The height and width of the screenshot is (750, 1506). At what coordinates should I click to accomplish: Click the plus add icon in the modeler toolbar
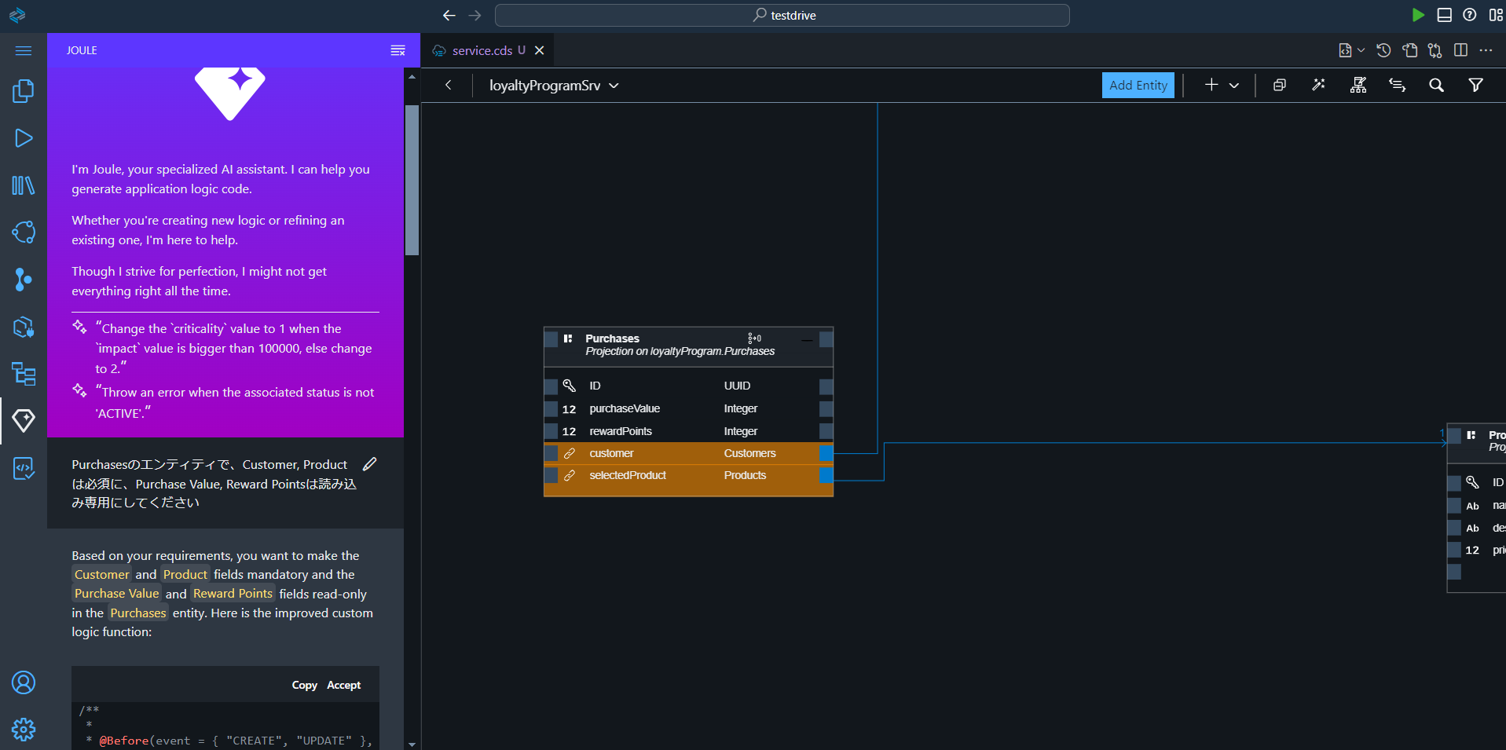[1211, 85]
